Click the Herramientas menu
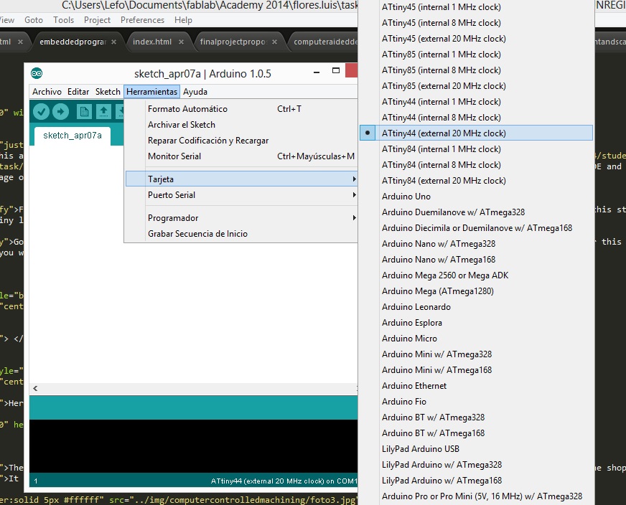Screen dimensions: 626x505 click(x=151, y=92)
